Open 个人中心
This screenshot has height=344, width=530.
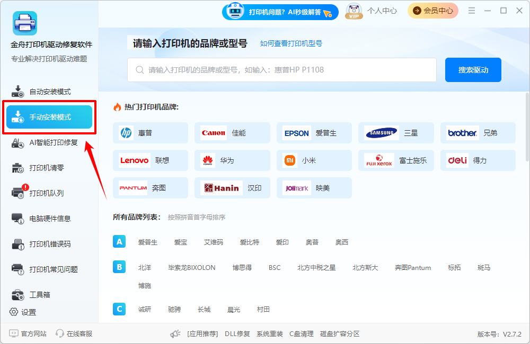tap(382, 11)
